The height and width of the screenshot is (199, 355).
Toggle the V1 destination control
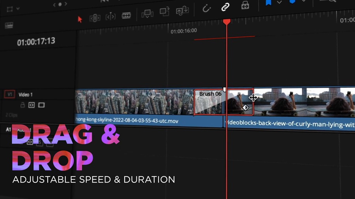coord(9,94)
